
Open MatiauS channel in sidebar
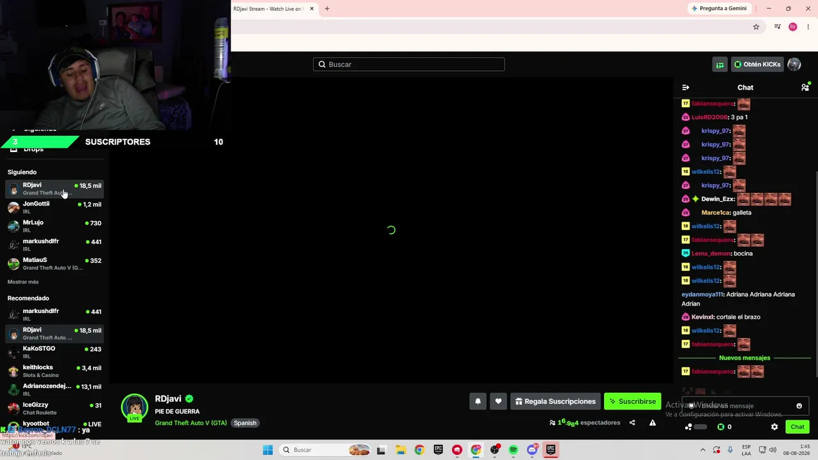tap(54, 263)
